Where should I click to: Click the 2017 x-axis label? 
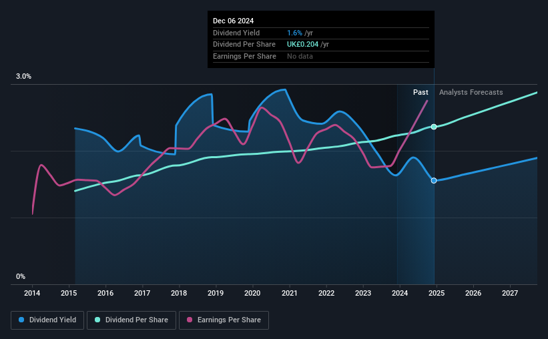(x=142, y=293)
